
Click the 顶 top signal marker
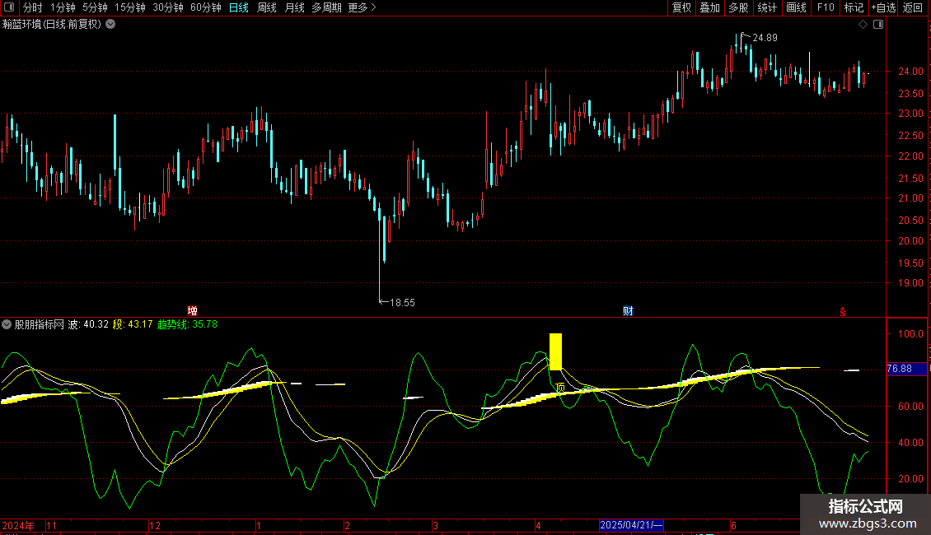pos(560,388)
